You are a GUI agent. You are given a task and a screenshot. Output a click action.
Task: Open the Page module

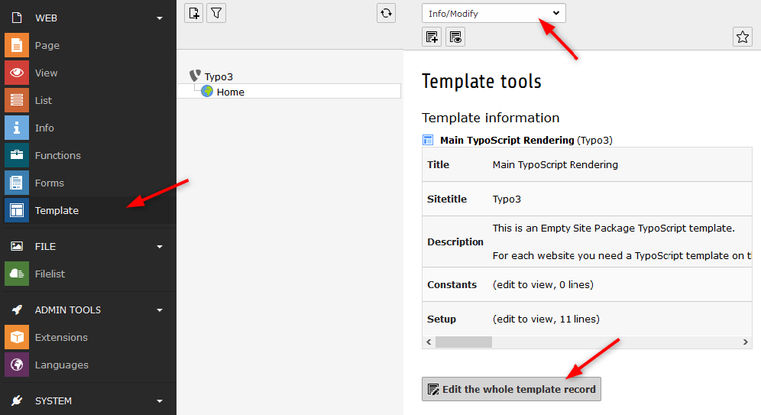46,46
